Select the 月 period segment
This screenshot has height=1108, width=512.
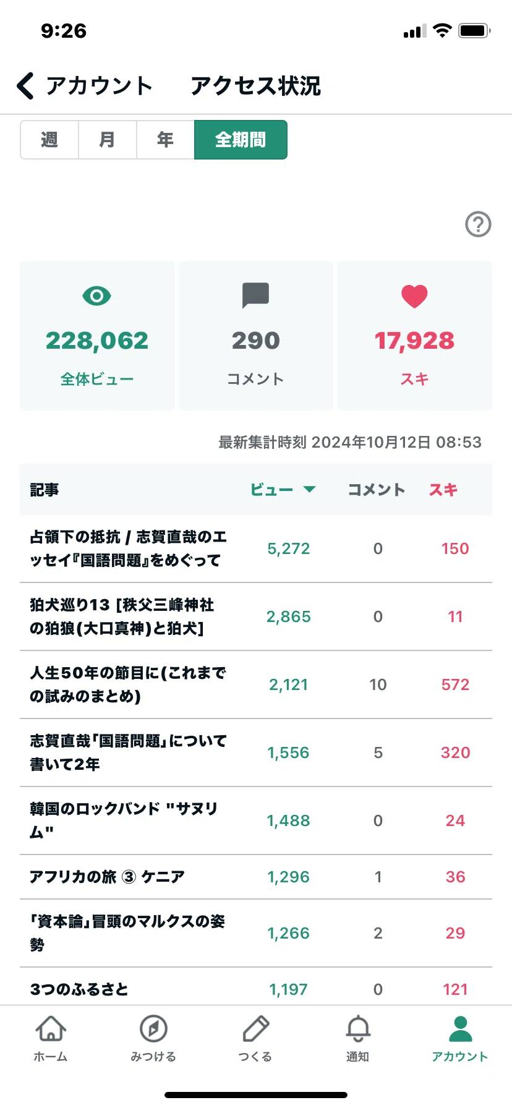click(x=107, y=140)
